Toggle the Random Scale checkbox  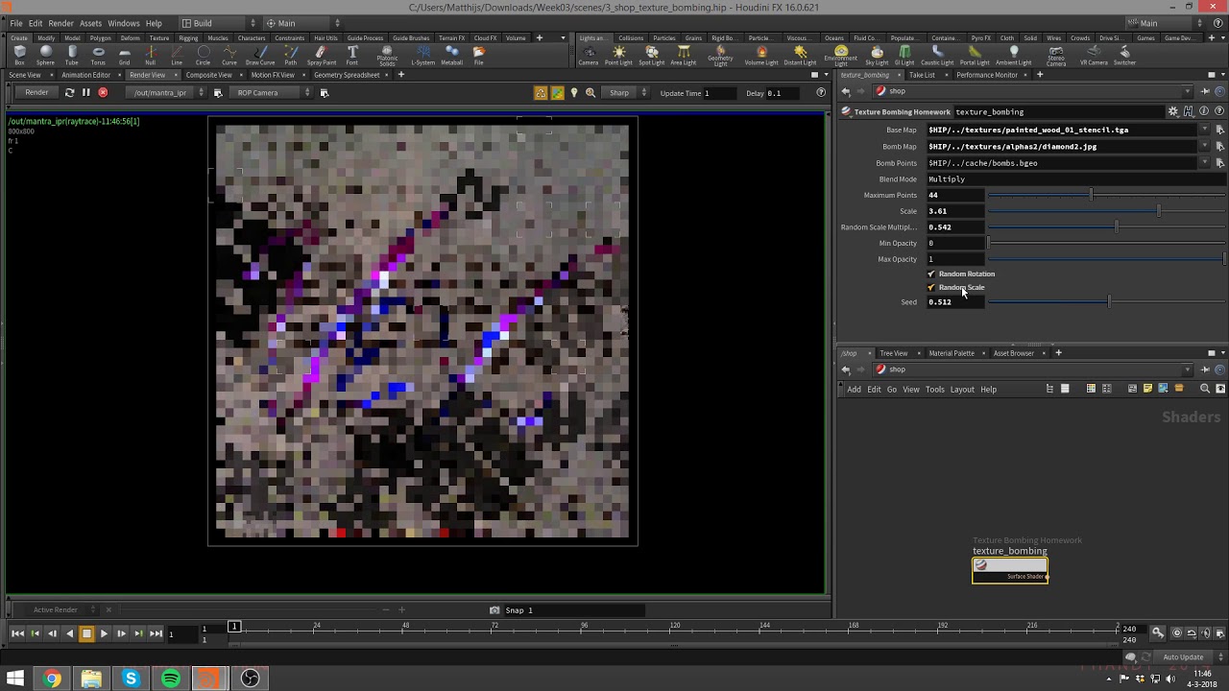(x=930, y=287)
